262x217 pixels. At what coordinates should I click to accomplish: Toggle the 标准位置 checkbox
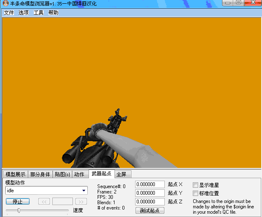click(x=196, y=193)
